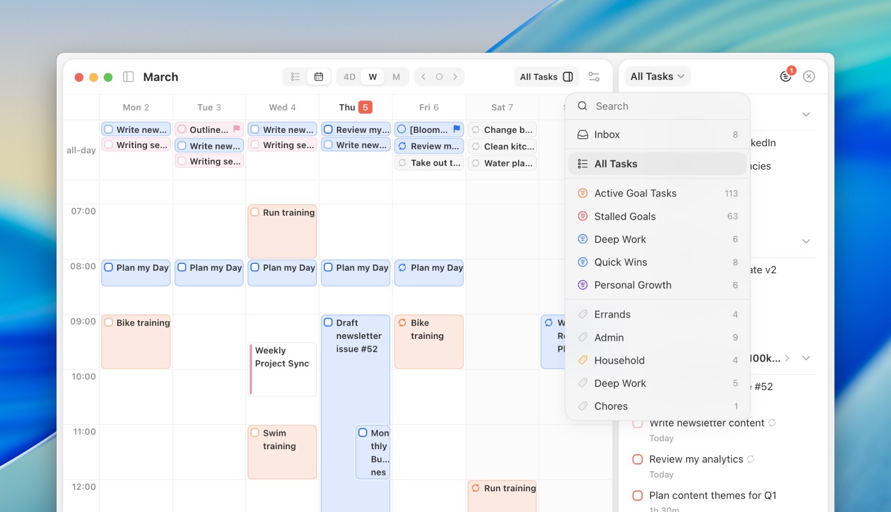Switch to calendar view icon
The width and height of the screenshot is (891, 512).
click(x=319, y=77)
